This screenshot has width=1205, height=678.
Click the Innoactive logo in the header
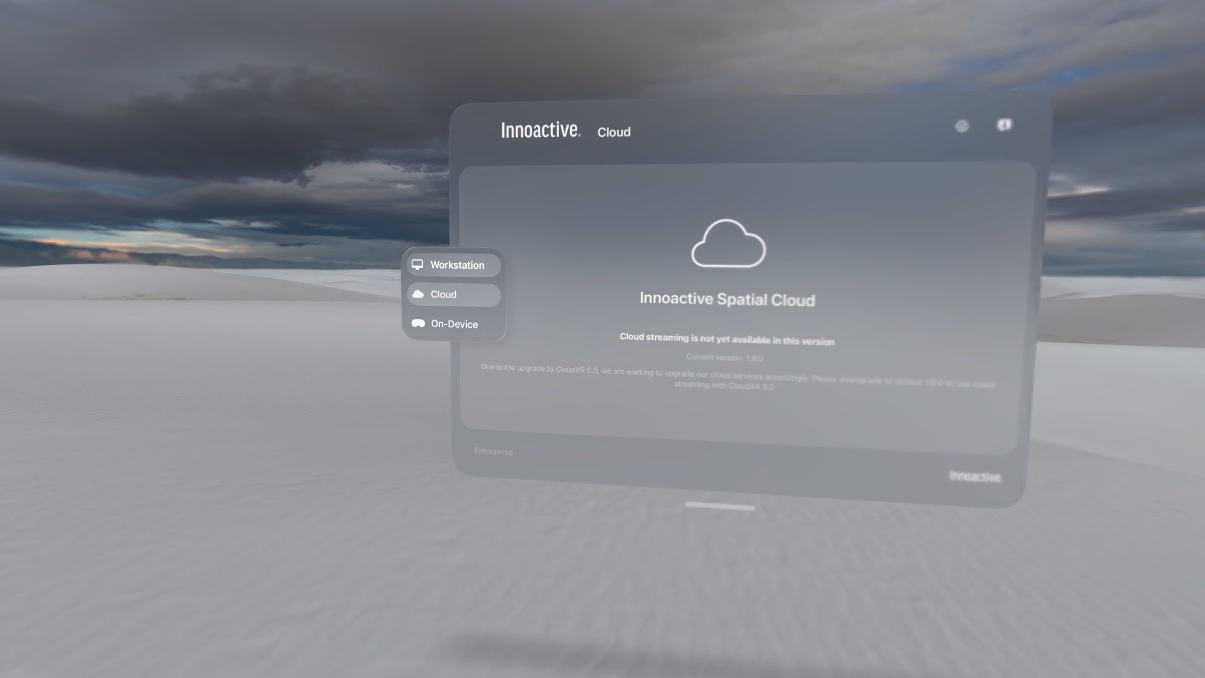click(540, 130)
